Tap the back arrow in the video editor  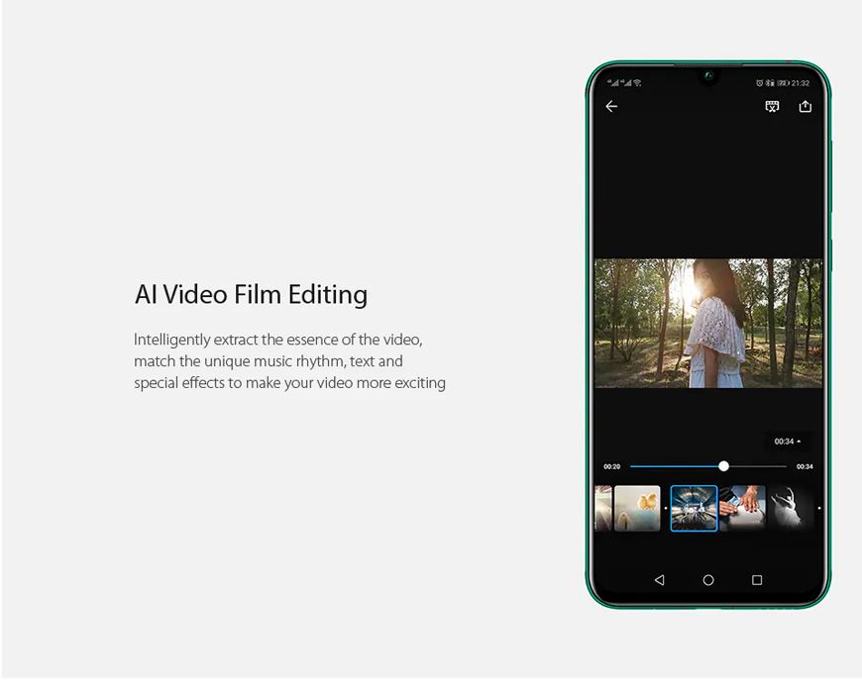pos(611,106)
